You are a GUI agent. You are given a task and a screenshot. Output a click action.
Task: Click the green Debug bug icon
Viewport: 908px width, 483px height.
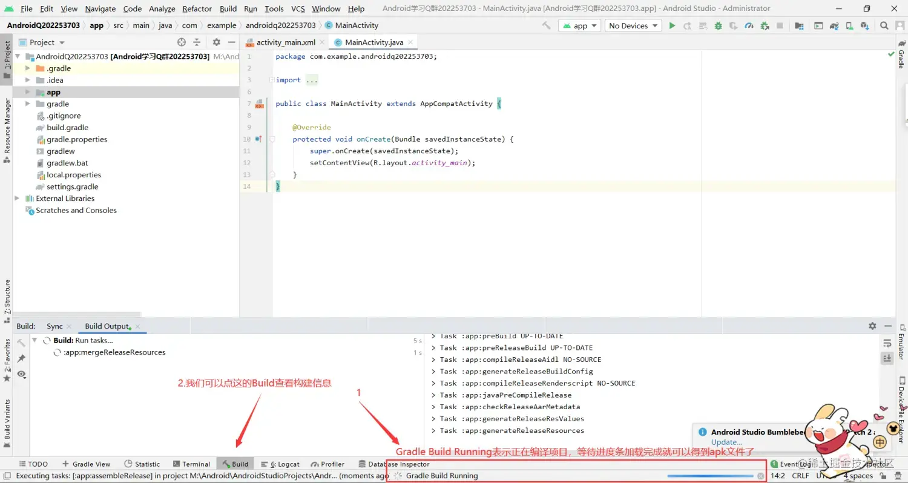(719, 25)
